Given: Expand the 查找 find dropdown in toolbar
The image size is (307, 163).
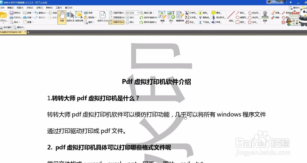Looking at the screenshot, I should (x=94, y=22).
